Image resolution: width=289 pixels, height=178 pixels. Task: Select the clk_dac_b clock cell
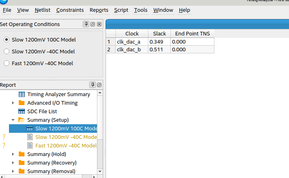(132, 49)
